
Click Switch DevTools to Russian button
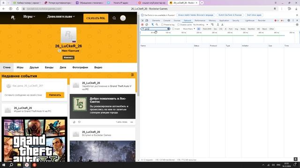pyautogui.click(x=230, y=15)
